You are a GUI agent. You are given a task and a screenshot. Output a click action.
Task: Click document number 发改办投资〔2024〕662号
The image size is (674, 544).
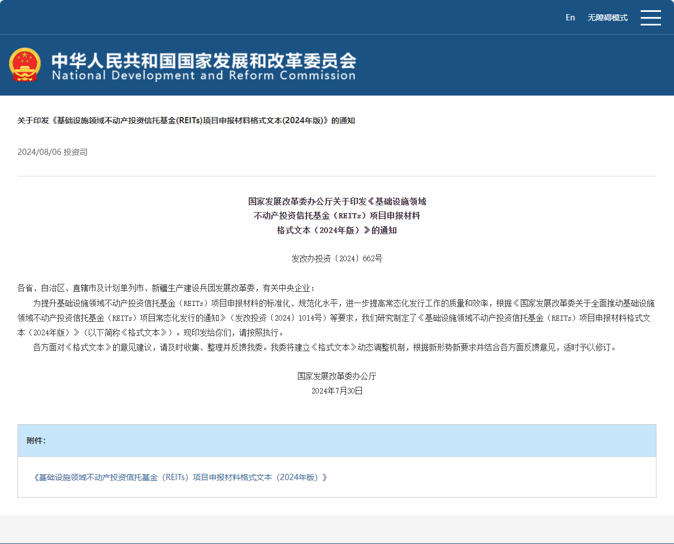point(337,258)
